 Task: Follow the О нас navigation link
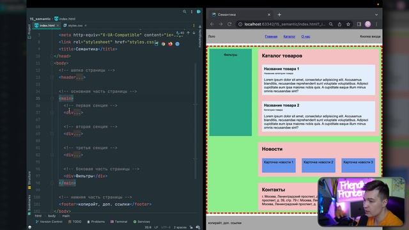click(305, 36)
